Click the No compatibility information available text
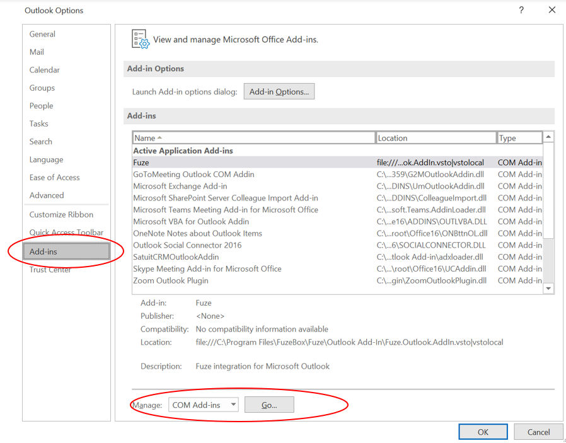The height and width of the screenshot is (443, 566). (x=262, y=330)
